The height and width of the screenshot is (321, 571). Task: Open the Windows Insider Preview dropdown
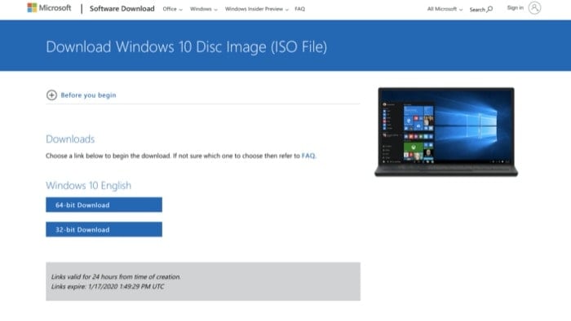(x=257, y=9)
